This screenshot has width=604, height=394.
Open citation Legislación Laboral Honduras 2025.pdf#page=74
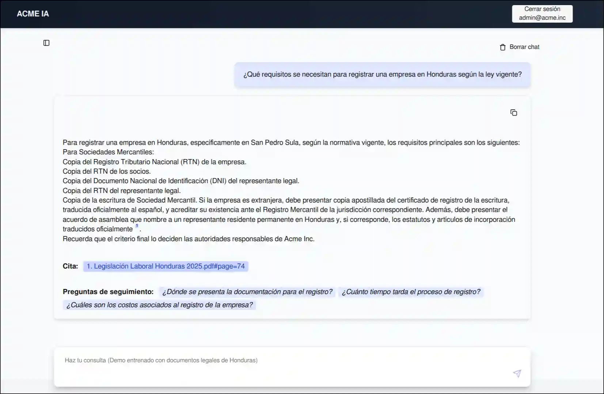(x=166, y=266)
